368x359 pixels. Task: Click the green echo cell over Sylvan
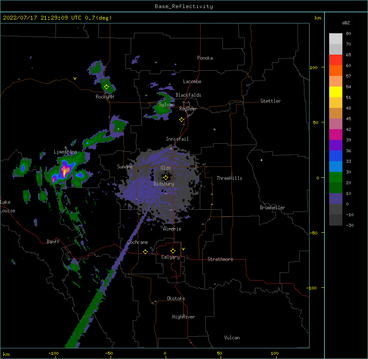[x=162, y=108]
